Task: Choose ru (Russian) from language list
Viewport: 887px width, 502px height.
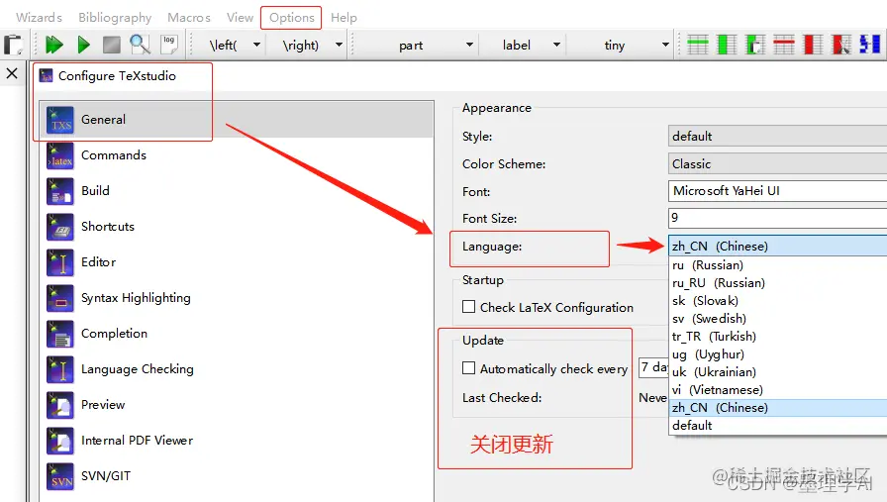Action: pos(778,265)
